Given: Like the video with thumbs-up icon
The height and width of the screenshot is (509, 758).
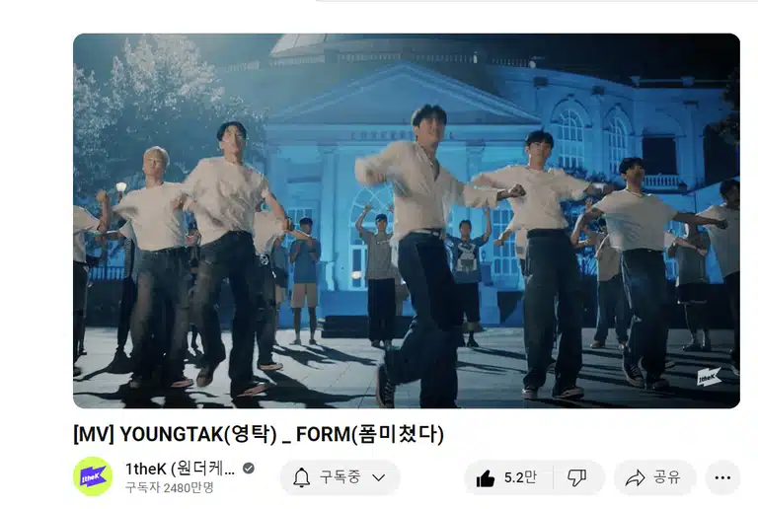Looking at the screenshot, I should coord(486,478).
